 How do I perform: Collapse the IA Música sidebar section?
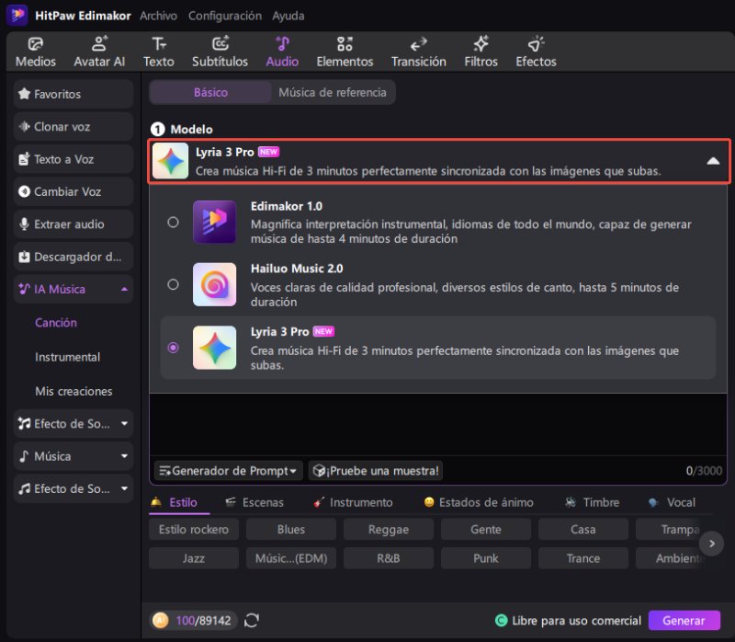pos(124,289)
